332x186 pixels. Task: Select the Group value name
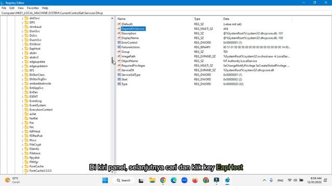tap(126, 52)
